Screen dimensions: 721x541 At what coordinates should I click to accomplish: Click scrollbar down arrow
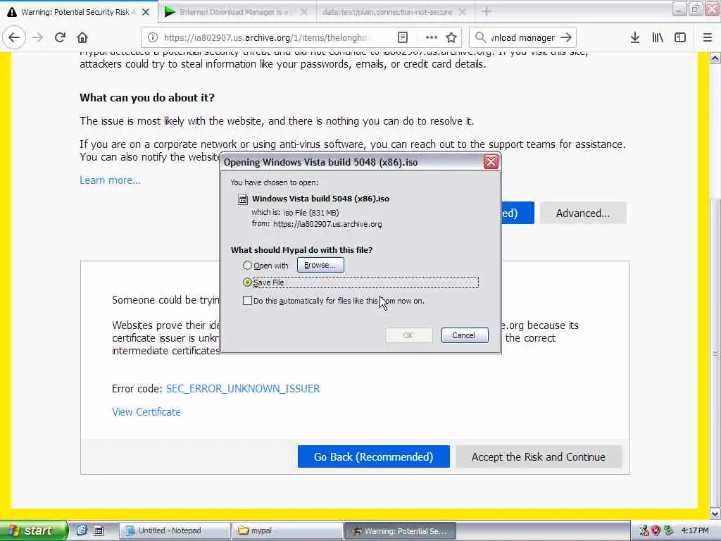coord(715,513)
